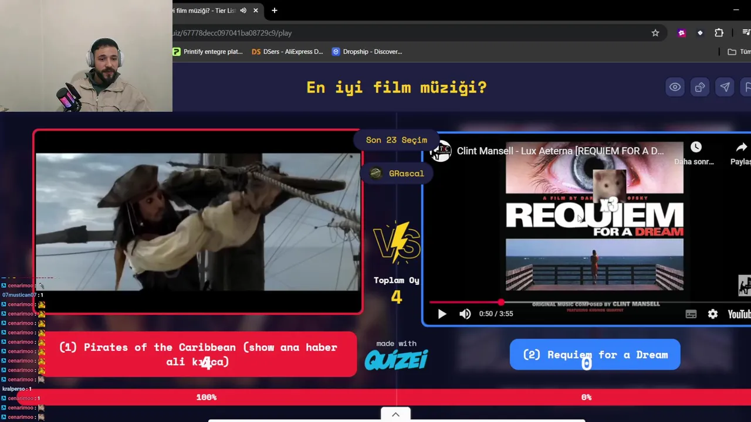Open the browser Extensions puzzle icon
This screenshot has width=751, height=422.
pos(719,33)
